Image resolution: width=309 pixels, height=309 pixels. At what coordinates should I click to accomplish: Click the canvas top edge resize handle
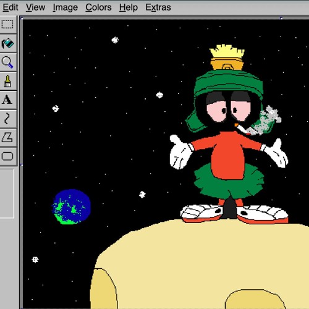[281, 19]
